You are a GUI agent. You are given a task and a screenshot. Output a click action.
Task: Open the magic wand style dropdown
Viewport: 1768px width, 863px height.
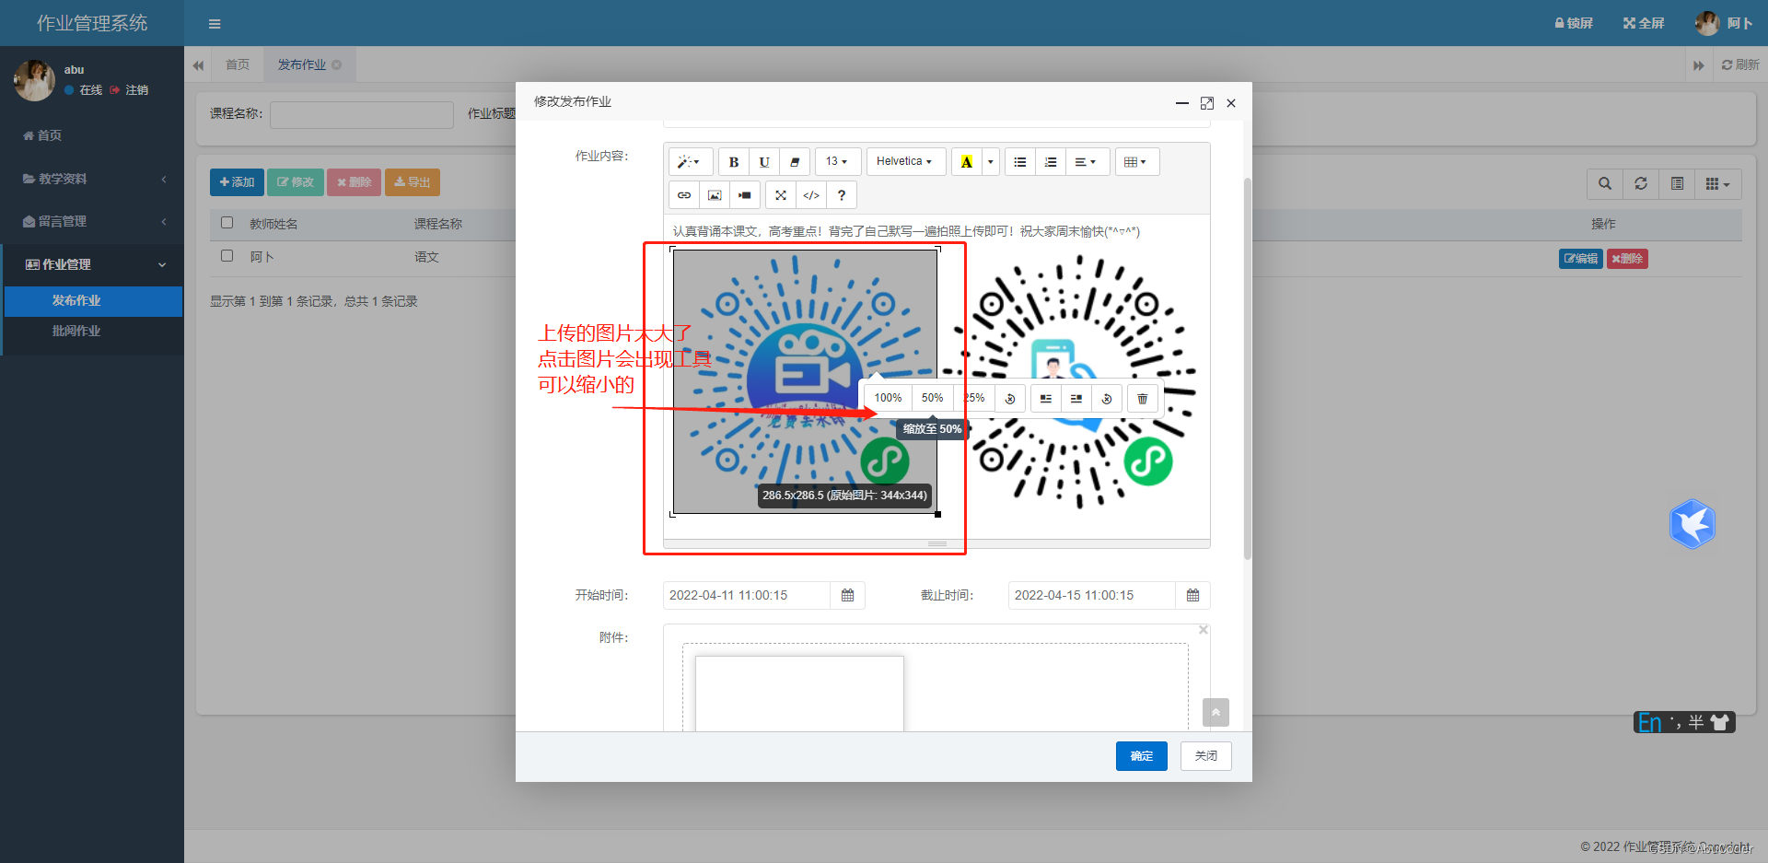point(691,162)
